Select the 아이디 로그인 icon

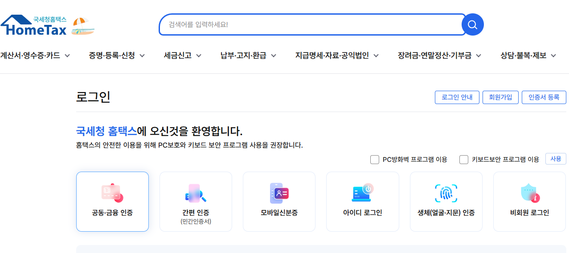tap(362, 193)
